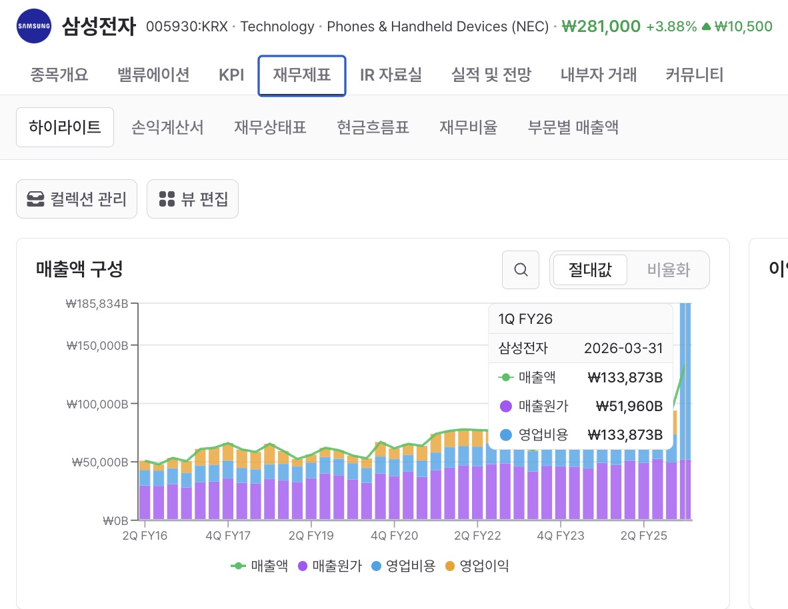
Task: Switch to the KPI tab
Action: point(231,75)
